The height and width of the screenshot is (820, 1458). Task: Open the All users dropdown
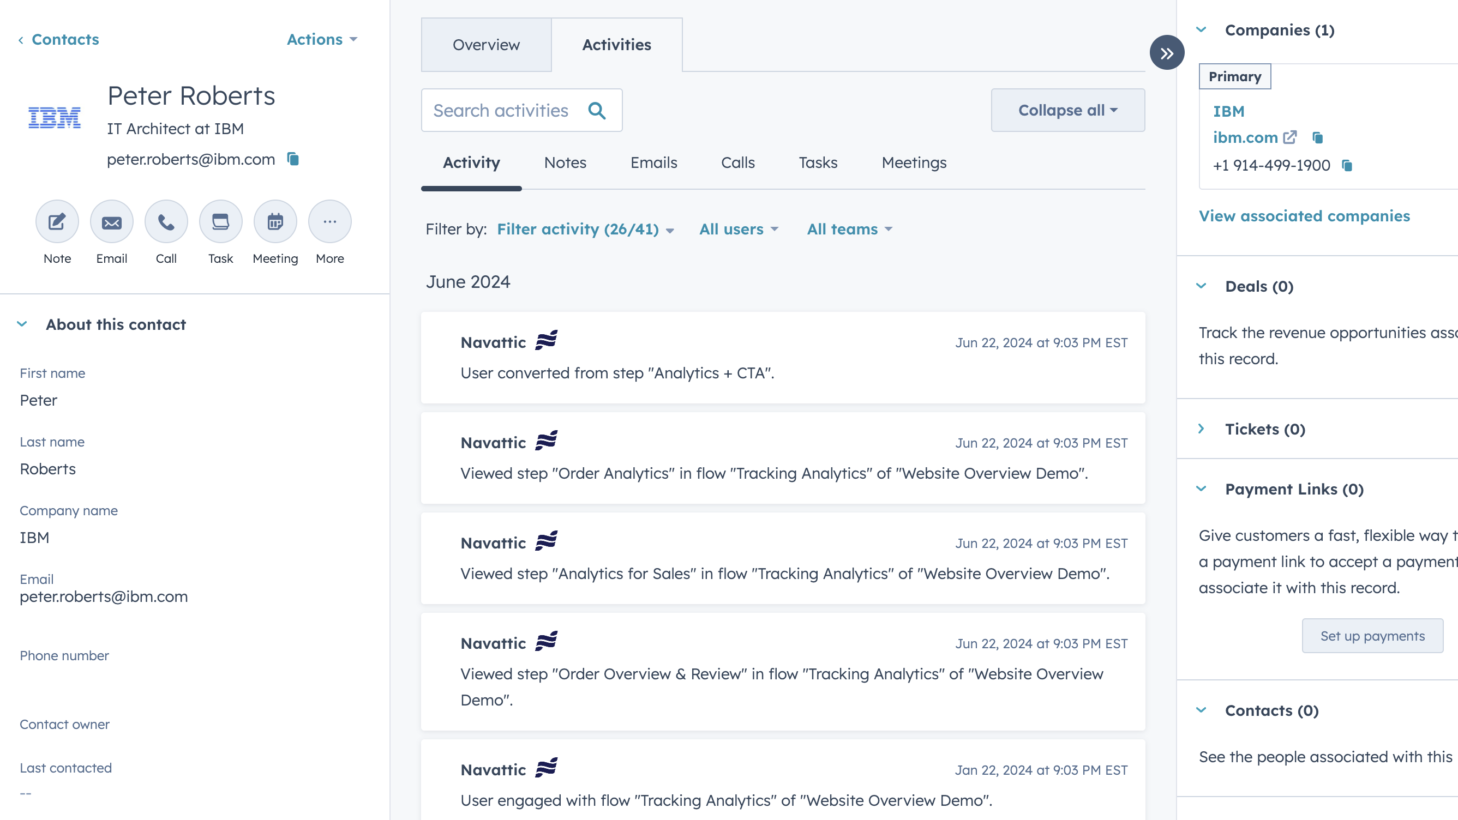click(x=738, y=229)
